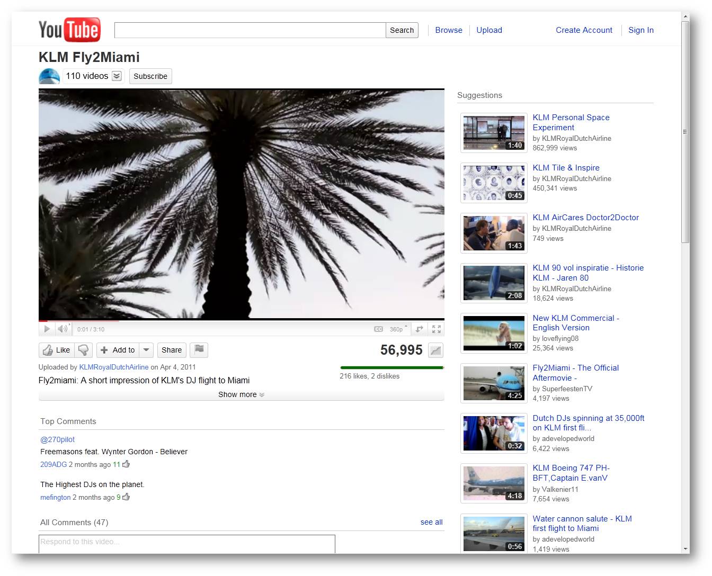Open New KLM Commercial thumbnail
This screenshot has height=576, width=712.
[x=494, y=333]
